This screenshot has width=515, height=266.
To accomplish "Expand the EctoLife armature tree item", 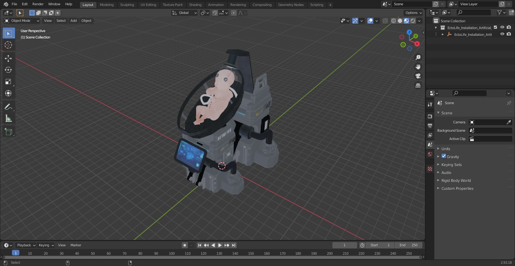I will [x=443, y=34].
